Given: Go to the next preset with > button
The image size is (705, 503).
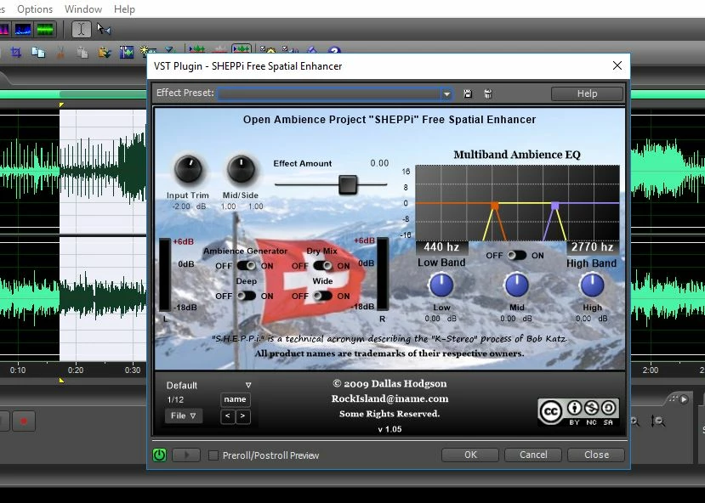Looking at the screenshot, I should pos(242,415).
